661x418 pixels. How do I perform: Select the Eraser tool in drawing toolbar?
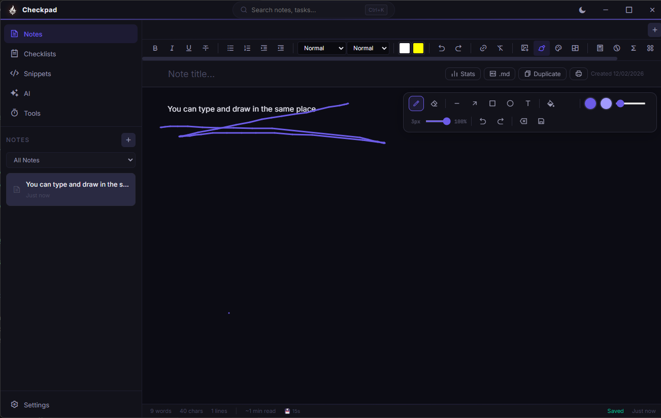434,103
